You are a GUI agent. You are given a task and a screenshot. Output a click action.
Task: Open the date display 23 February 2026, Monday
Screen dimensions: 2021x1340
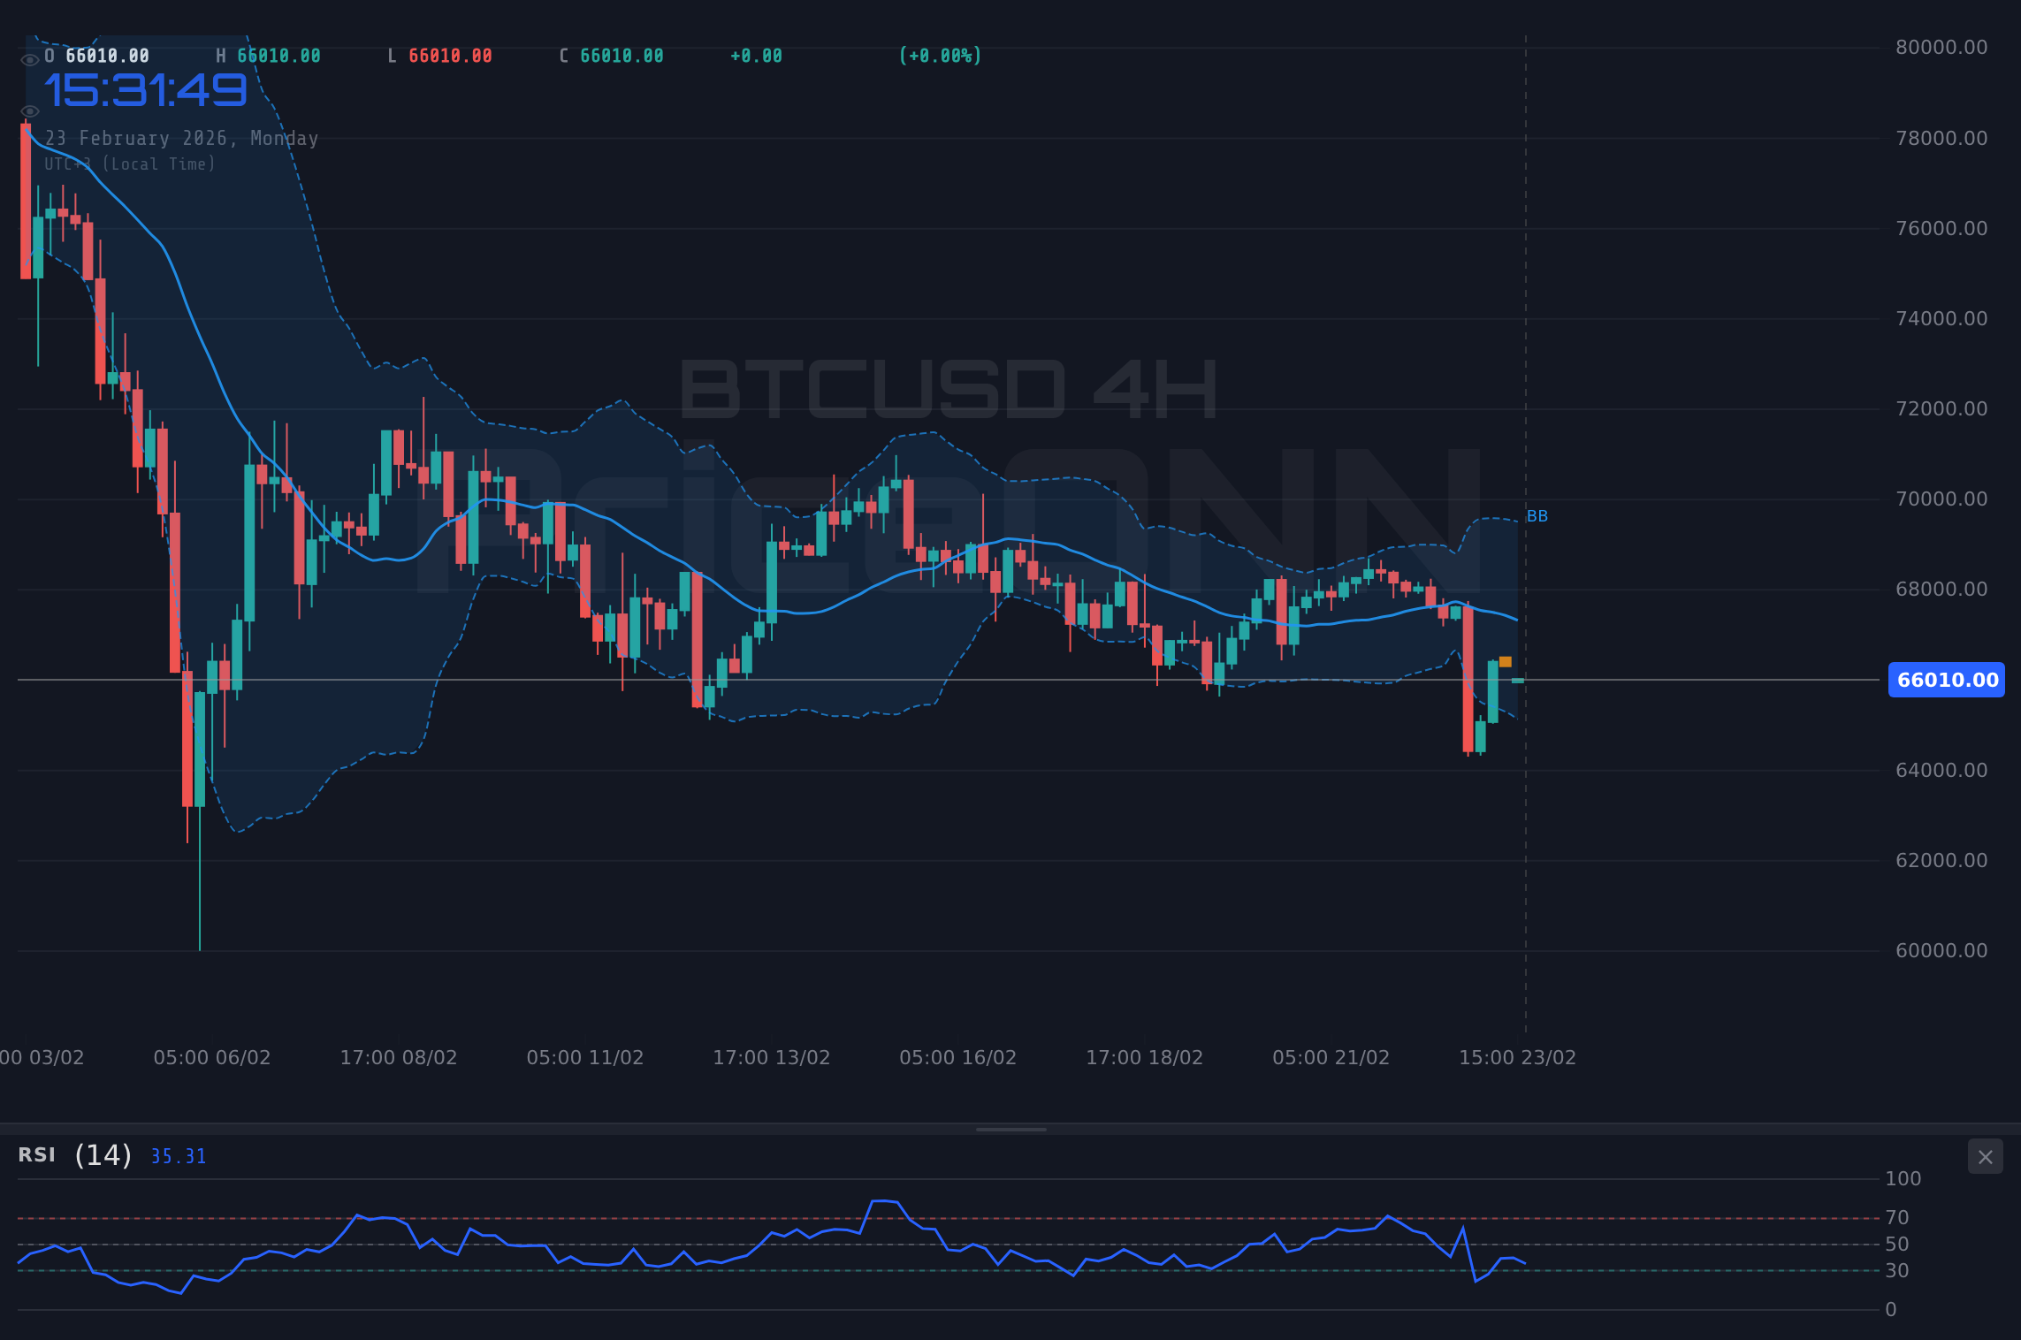(x=181, y=139)
